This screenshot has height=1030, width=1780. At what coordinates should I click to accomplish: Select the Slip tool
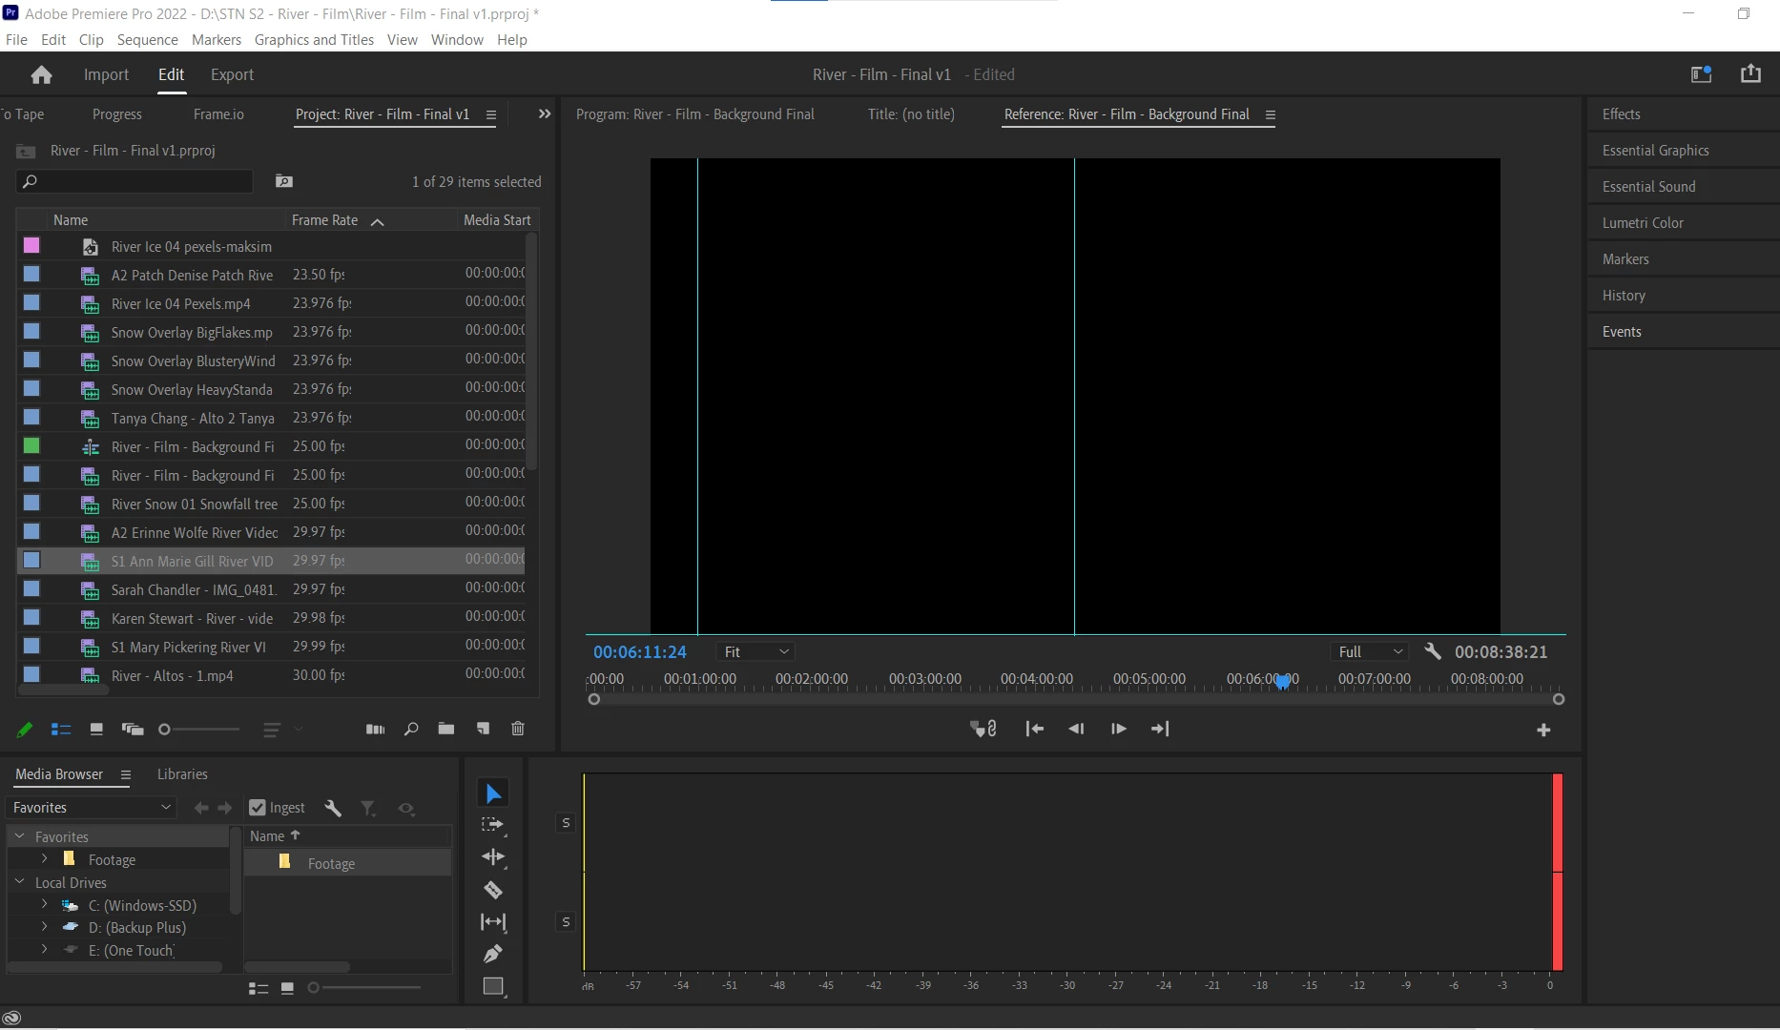click(493, 922)
